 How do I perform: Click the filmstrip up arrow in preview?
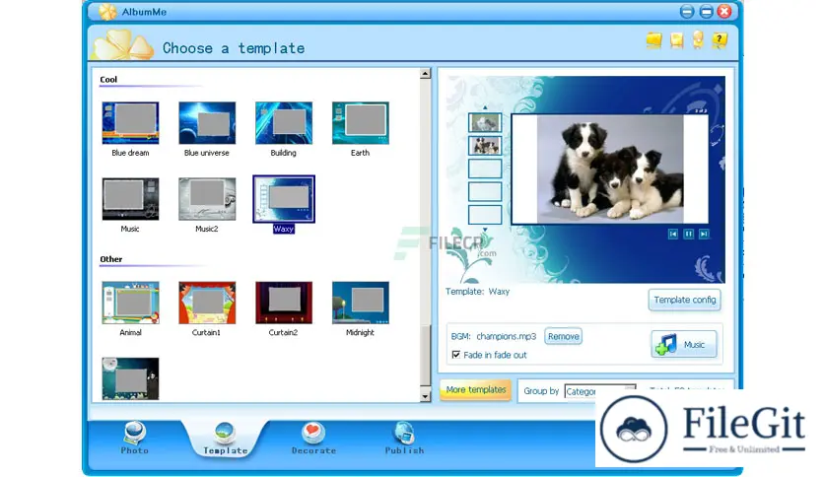click(x=485, y=107)
